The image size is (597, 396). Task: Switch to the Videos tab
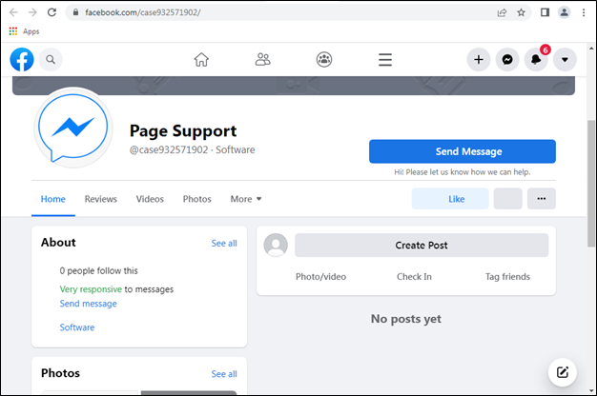(150, 199)
